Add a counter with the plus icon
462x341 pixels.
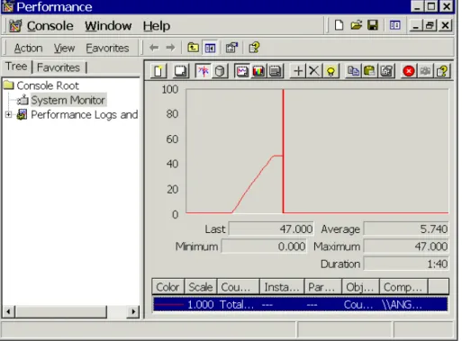(x=298, y=71)
